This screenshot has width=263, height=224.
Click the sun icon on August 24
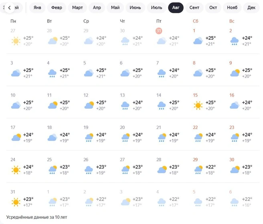16,170
